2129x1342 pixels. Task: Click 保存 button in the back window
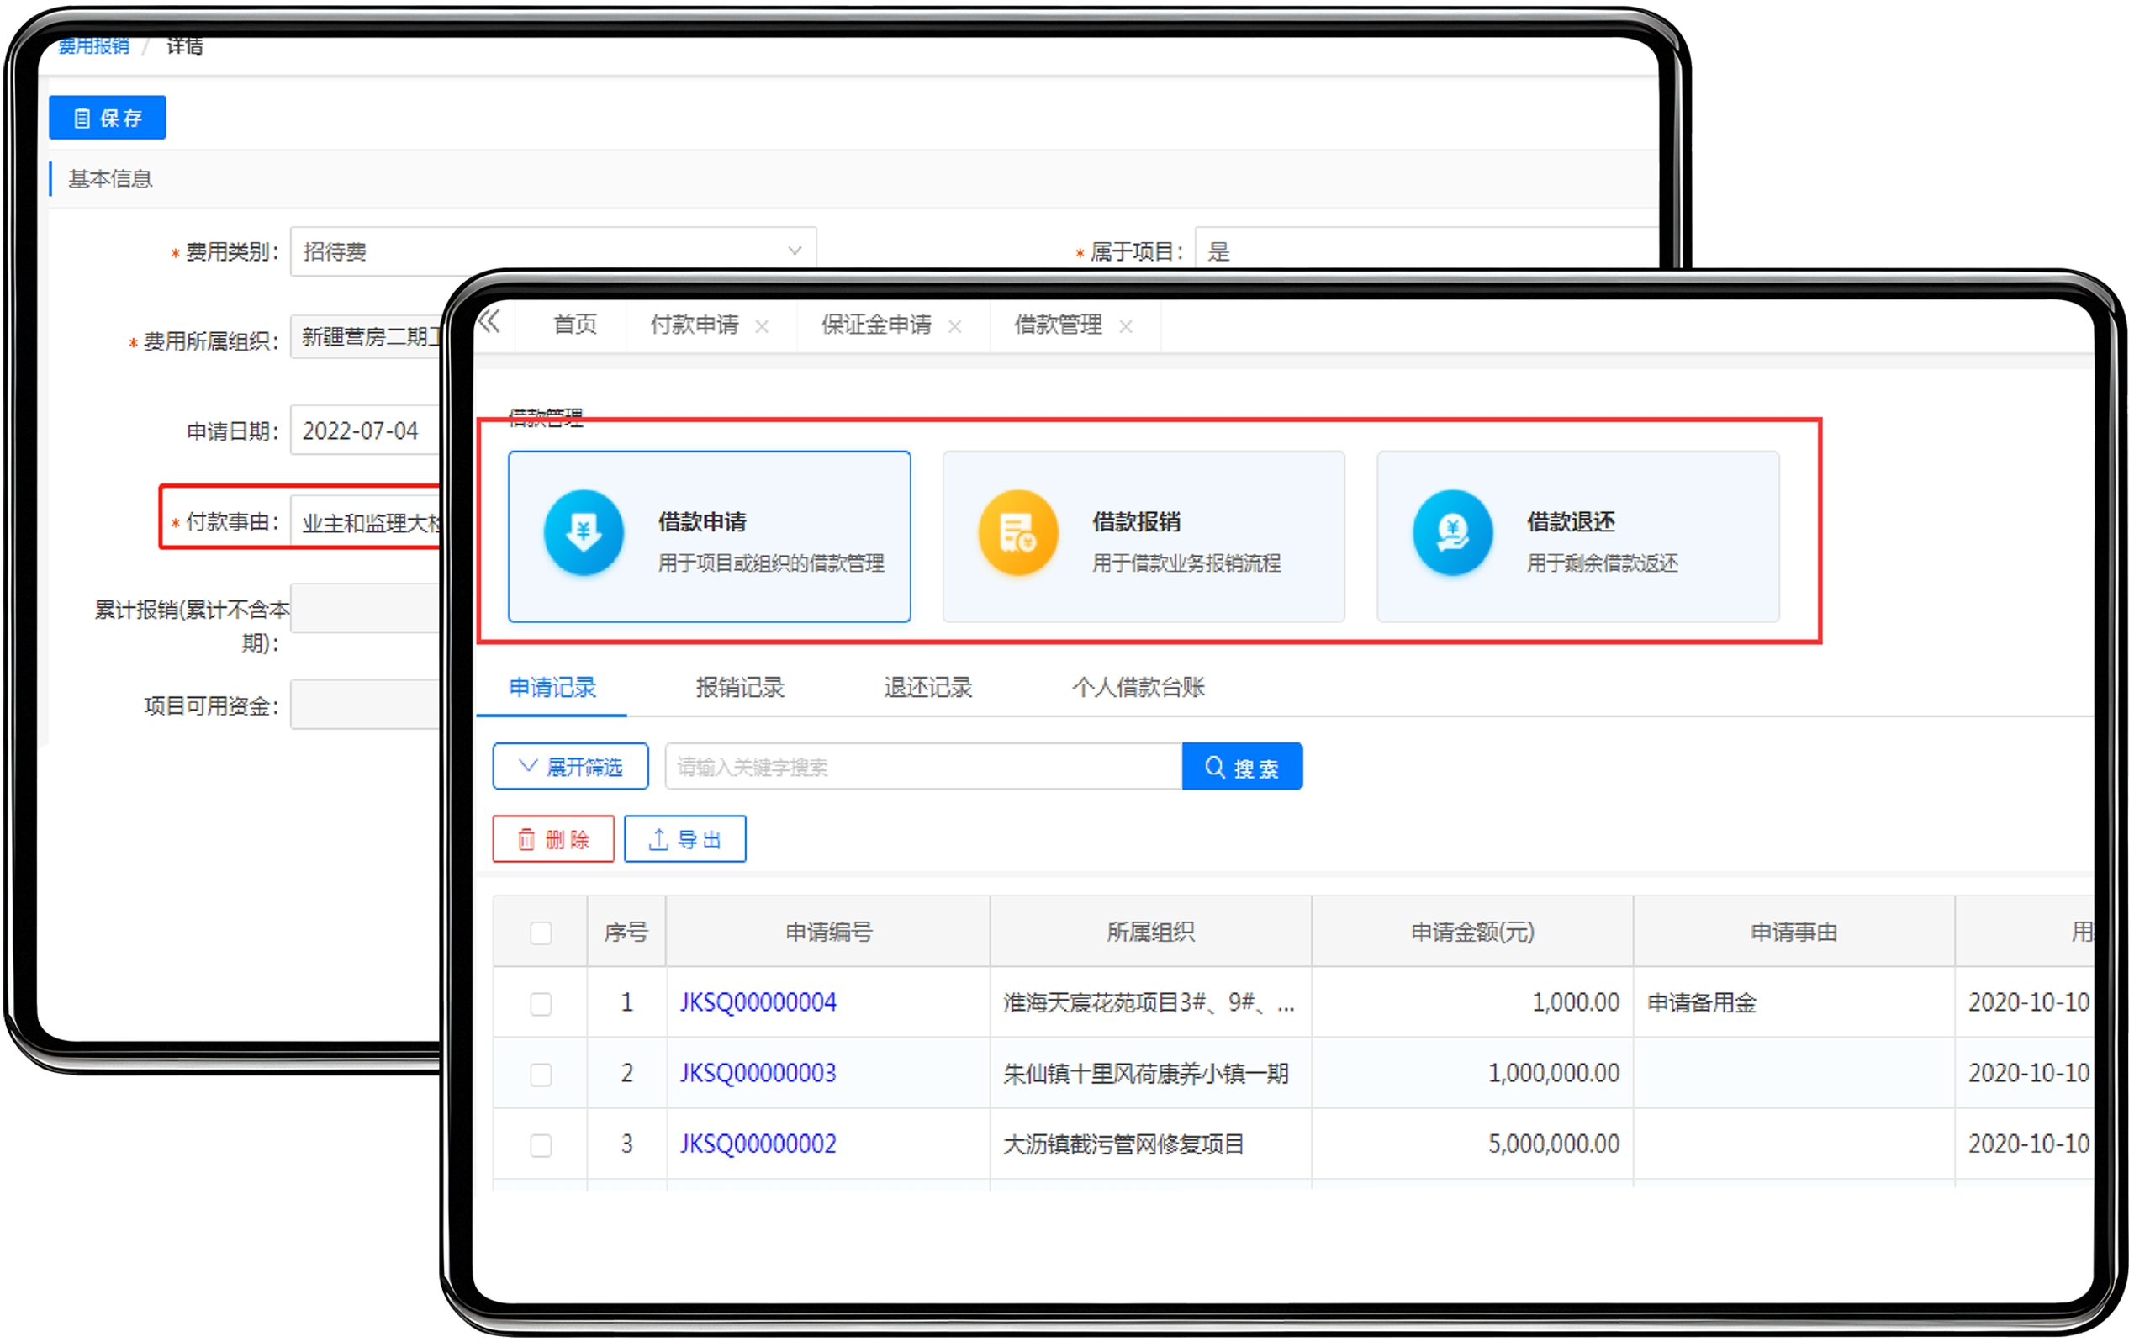[x=107, y=118]
